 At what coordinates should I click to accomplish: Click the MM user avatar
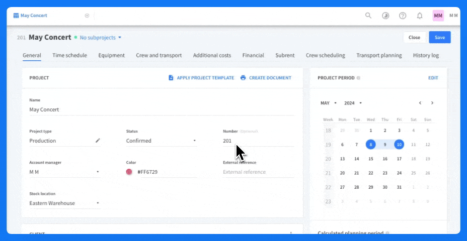point(438,16)
